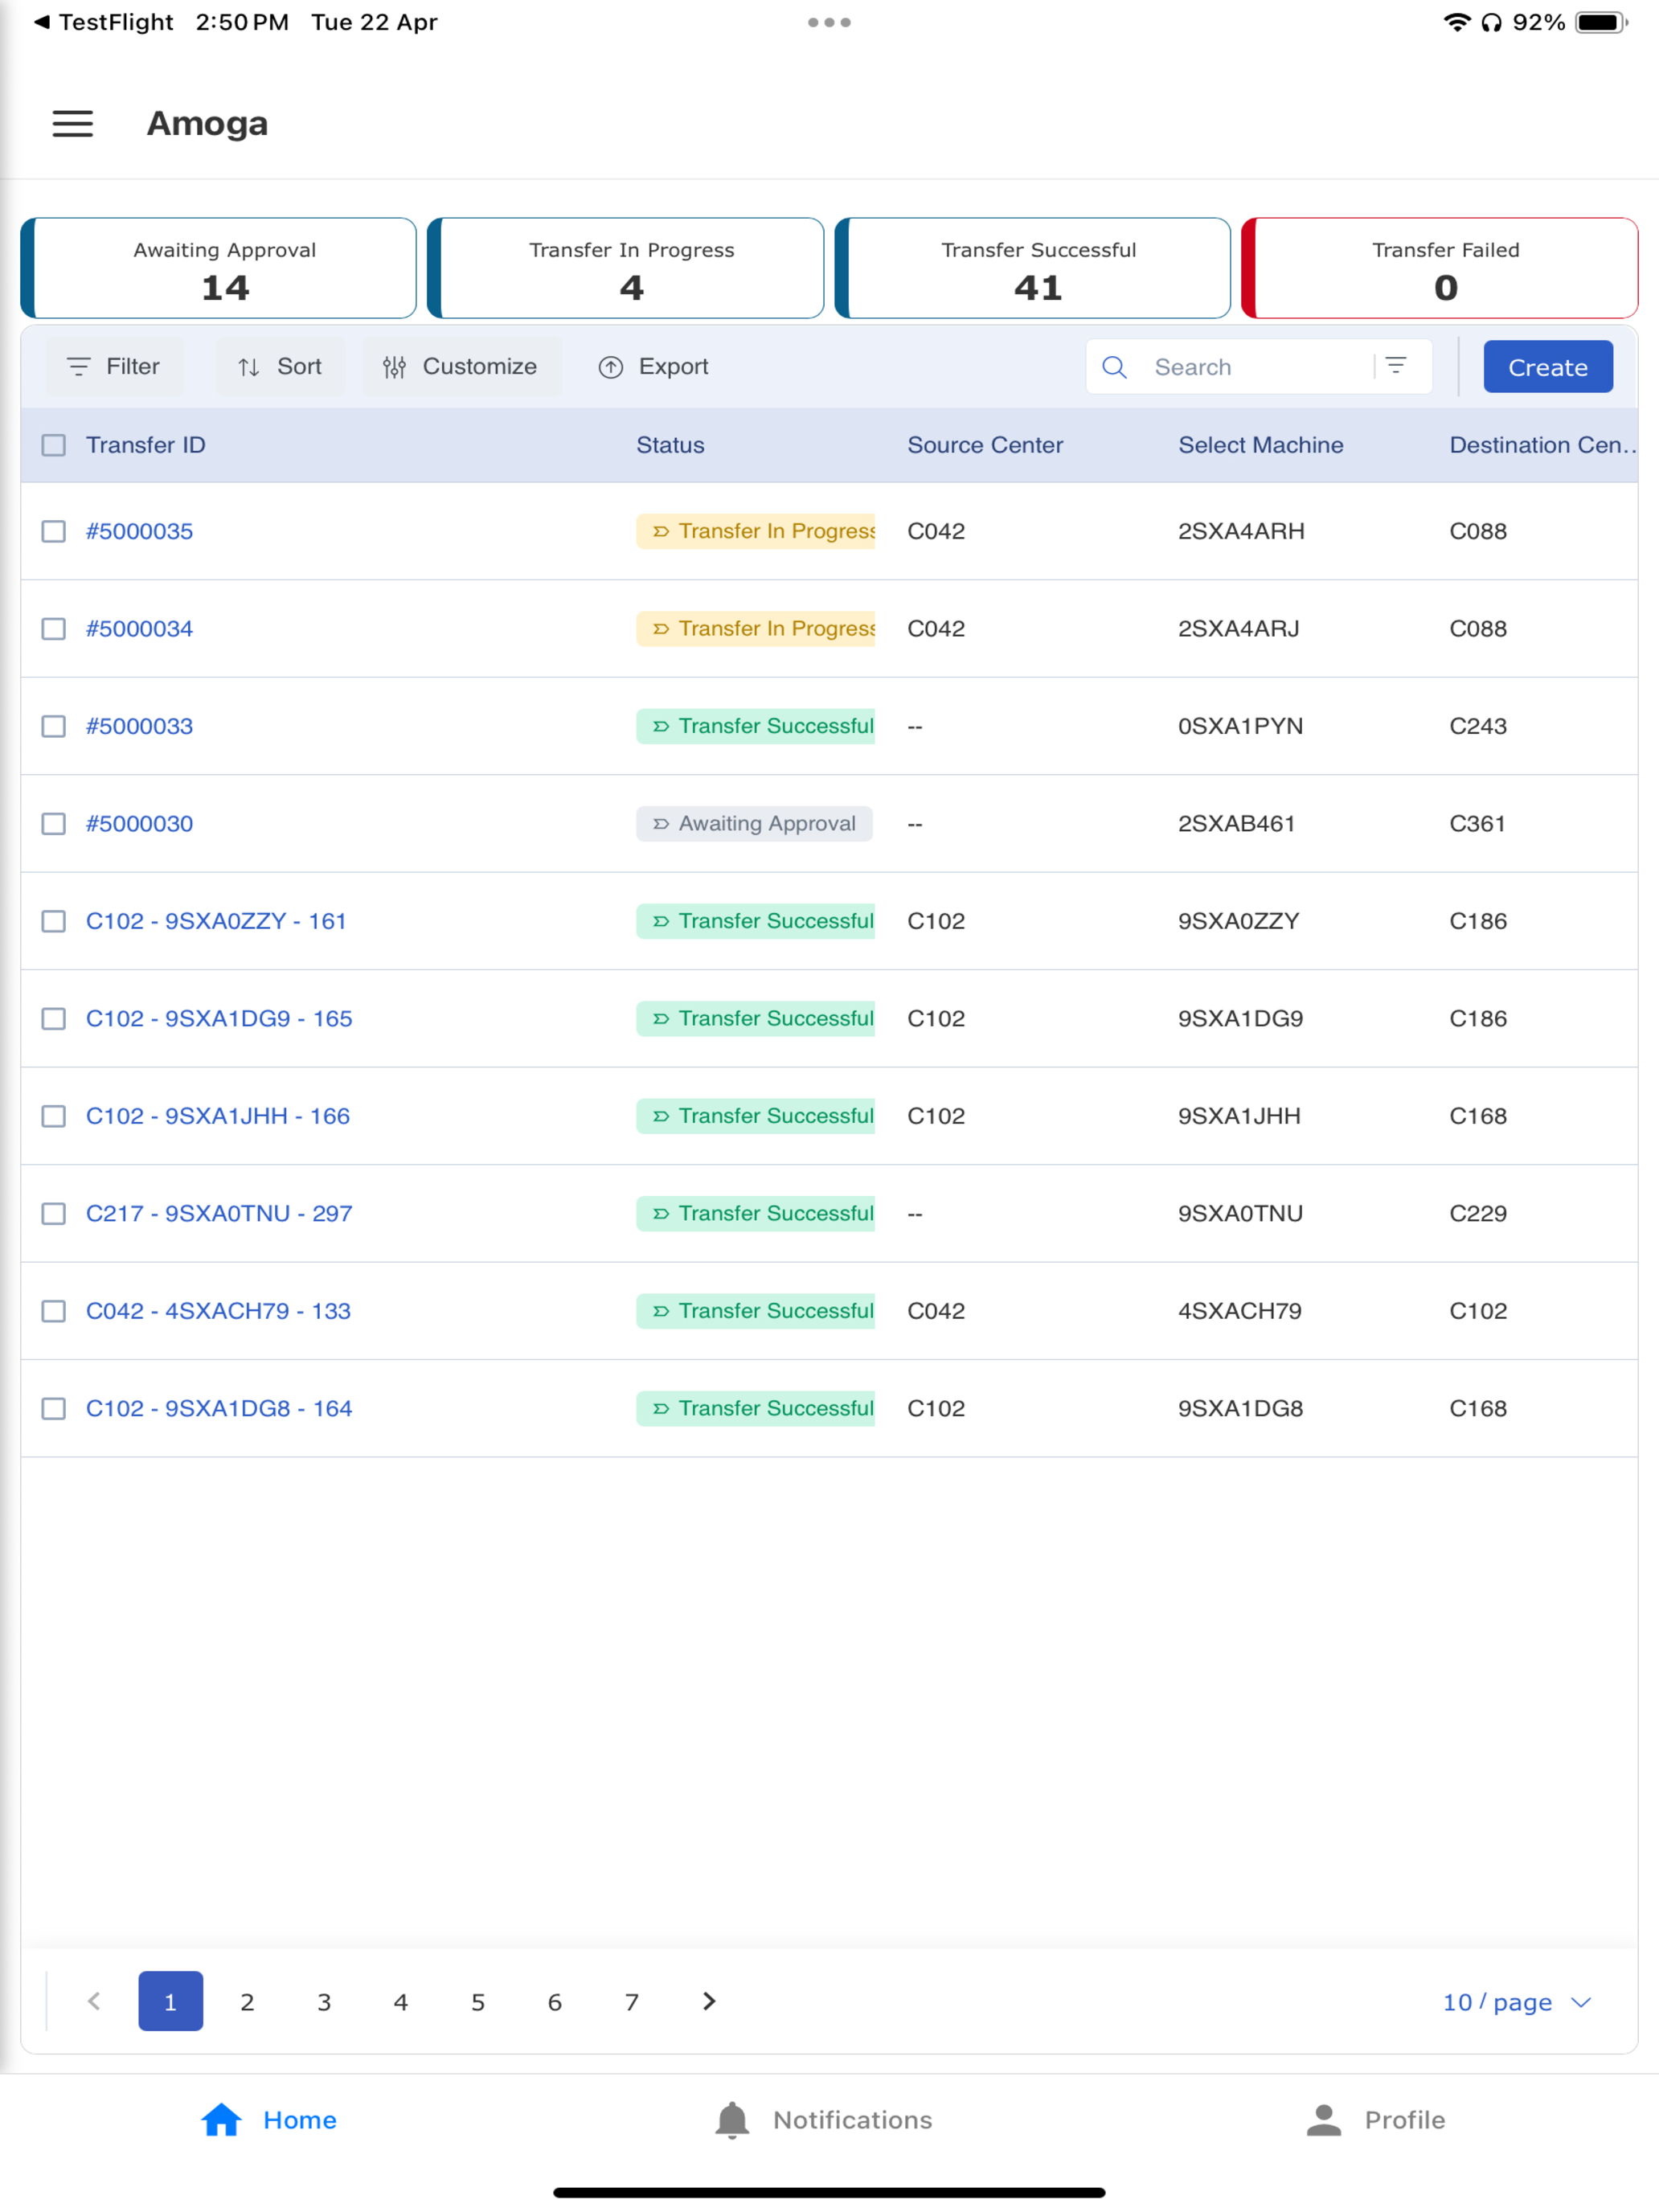
Task: Check the row #5000033
Action: (x=54, y=726)
